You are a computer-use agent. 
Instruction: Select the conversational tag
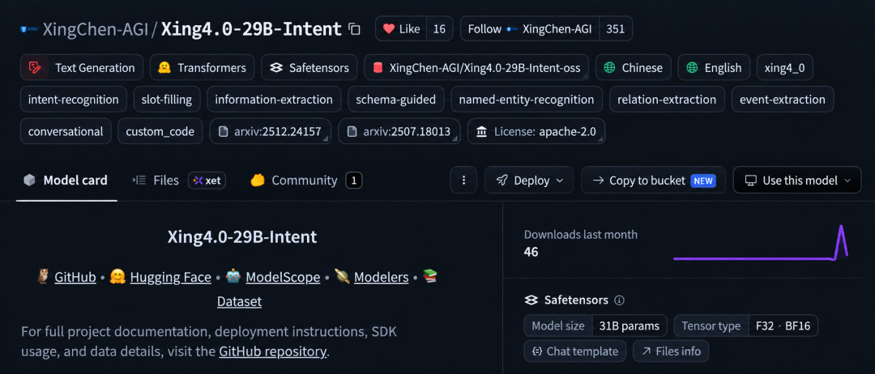pyautogui.click(x=66, y=131)
